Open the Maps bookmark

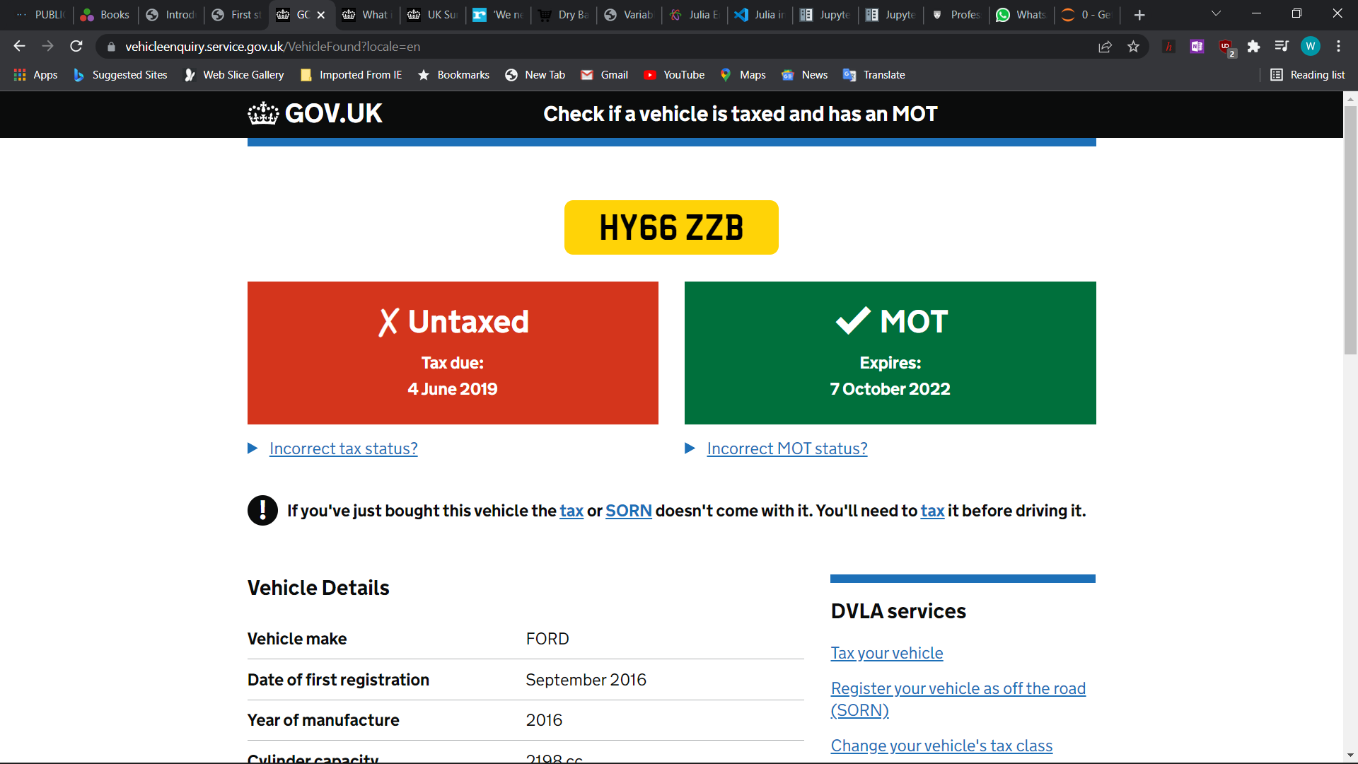(x=743, y=75)
